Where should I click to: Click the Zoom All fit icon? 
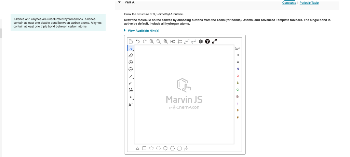point(165,41)
